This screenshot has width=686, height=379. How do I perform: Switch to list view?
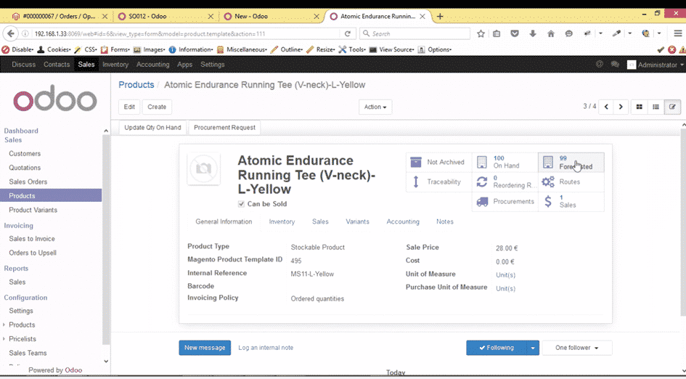click(x=656, y=107)
